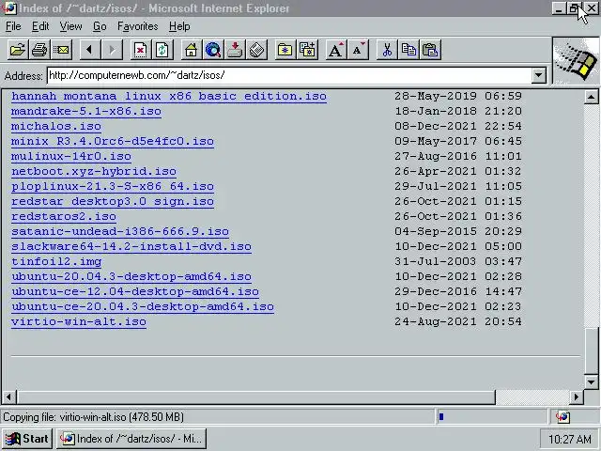Click the Internet Explorer title bar icon
The width and height of the screenshot is (601, 451).
[8, 8]
